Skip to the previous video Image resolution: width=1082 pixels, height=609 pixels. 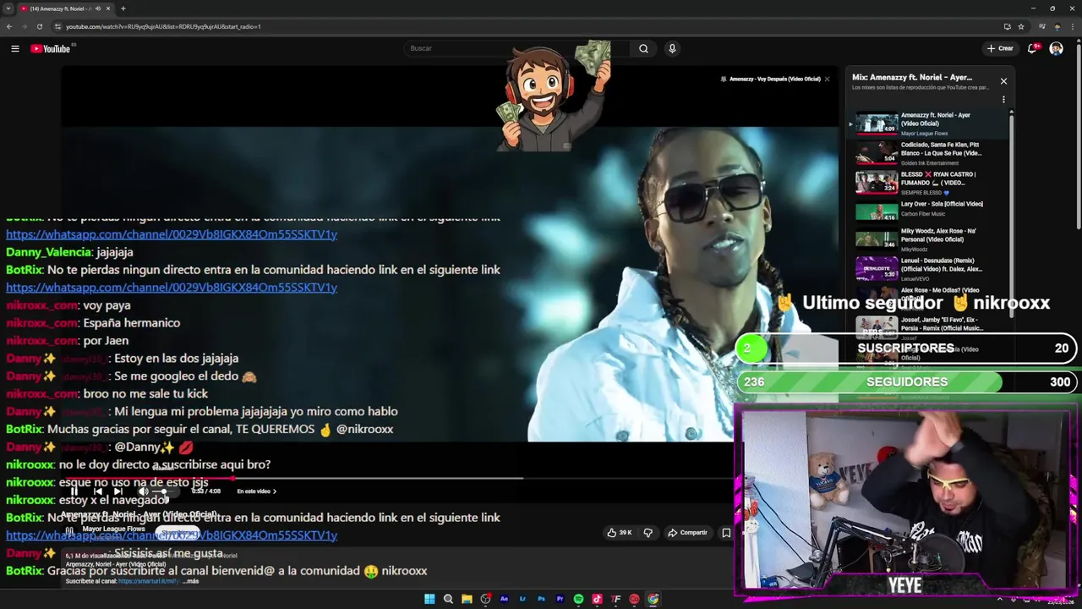[97, 491]
